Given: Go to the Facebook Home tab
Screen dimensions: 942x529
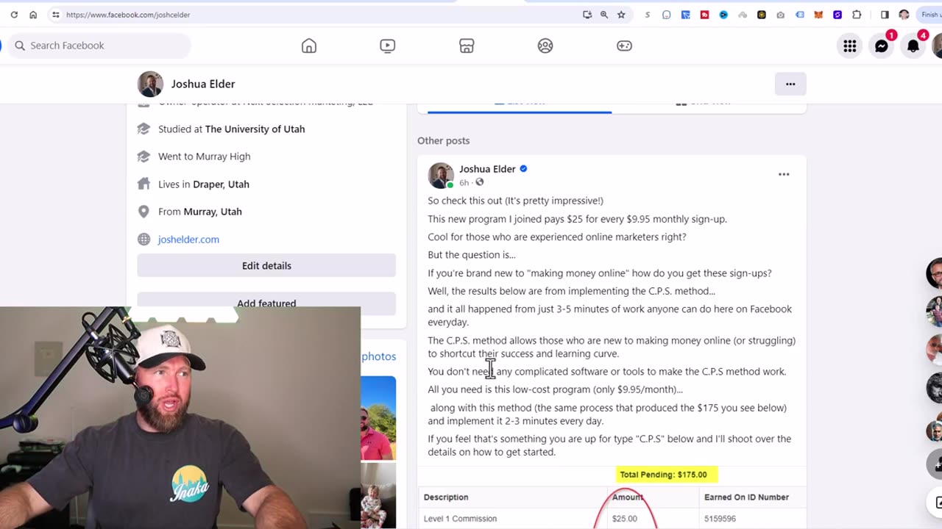Looking at the screenshot, I should pyautogui.click(x=309, y=46).
